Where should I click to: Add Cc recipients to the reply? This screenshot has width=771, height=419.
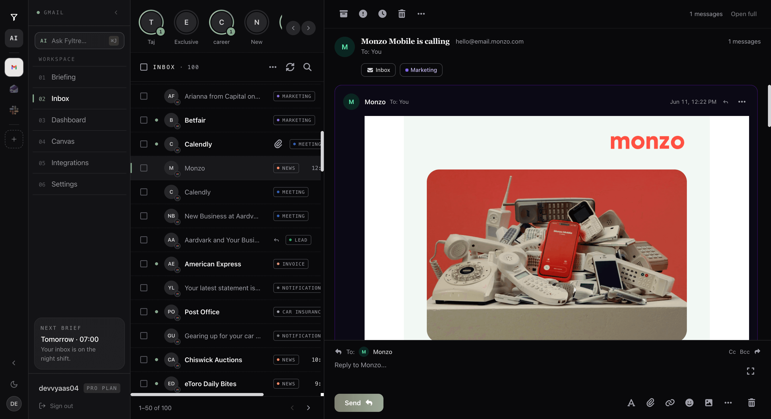coord(732,352)
